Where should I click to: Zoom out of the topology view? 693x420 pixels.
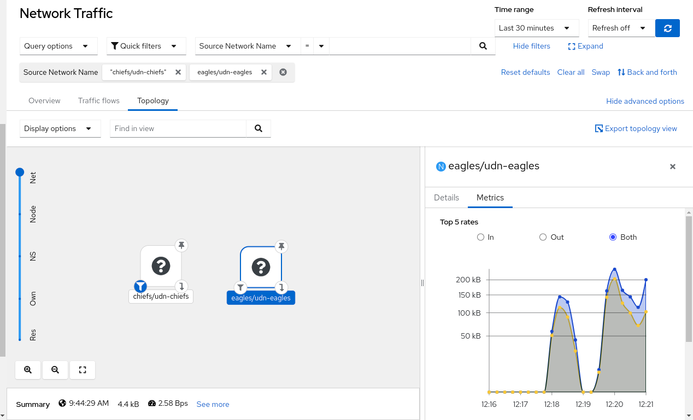55,370
